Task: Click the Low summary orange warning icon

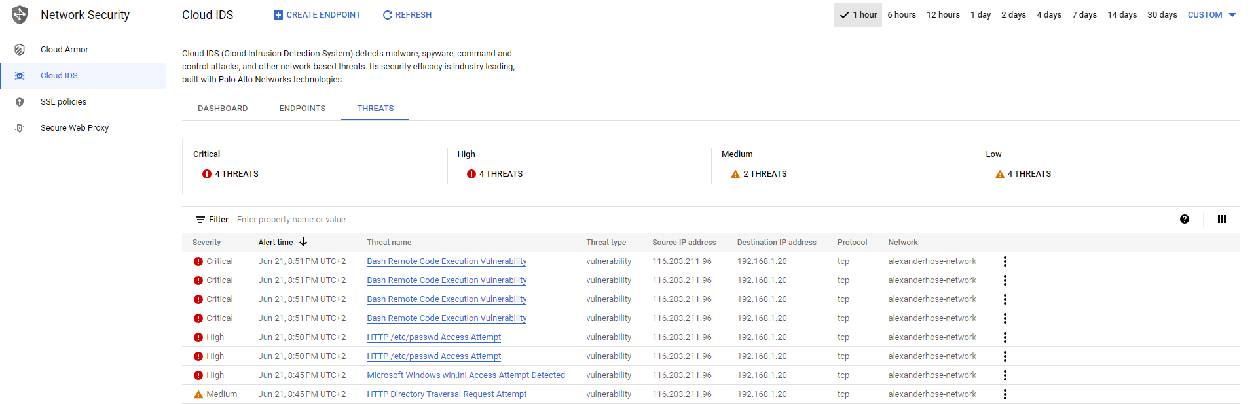Action: [x=1000, y=174]
